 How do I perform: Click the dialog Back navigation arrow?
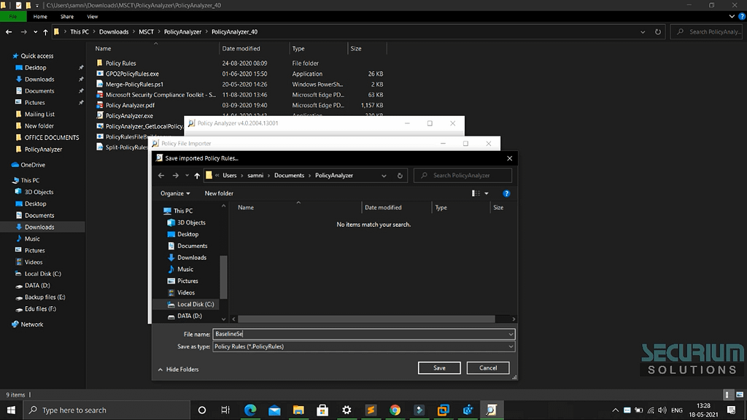click(x=161, y=176)
